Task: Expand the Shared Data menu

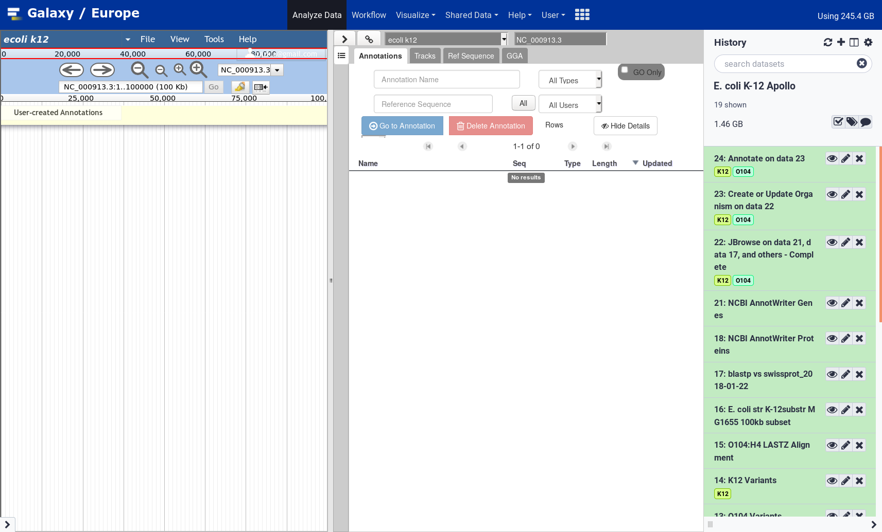Action: click(472, 15)
